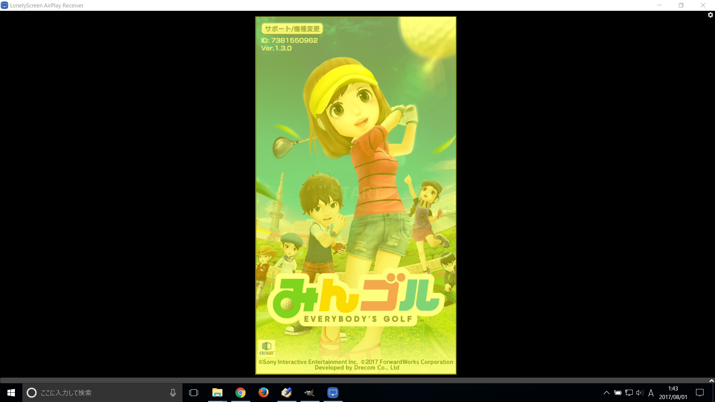Click the Ver.1.3.0 version label

[x=276, y=48]
